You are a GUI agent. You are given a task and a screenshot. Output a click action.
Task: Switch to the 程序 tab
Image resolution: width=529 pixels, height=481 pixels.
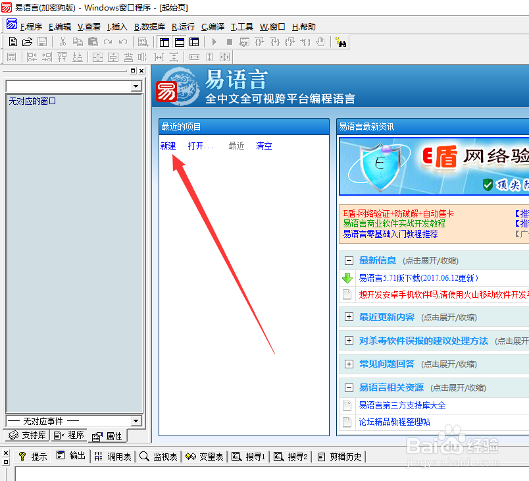(69, 435)
